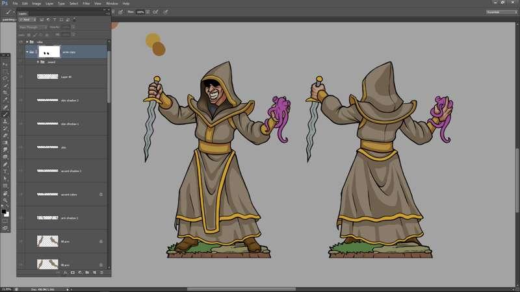Toggle visibility of color group
The width and height of the screenshot is (520, 292).
tap(21, 42)
